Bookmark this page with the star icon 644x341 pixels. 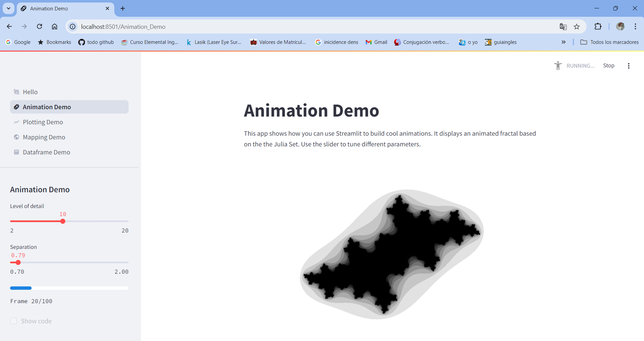pos(577,27)
